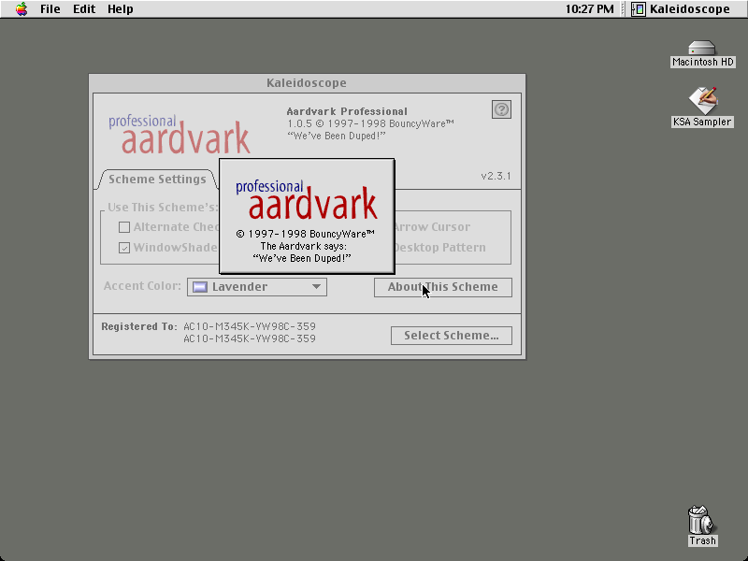Click the Aardvark Professional scheme name
This screenshot has width=748, height=561.
click(x=347, y=111)
